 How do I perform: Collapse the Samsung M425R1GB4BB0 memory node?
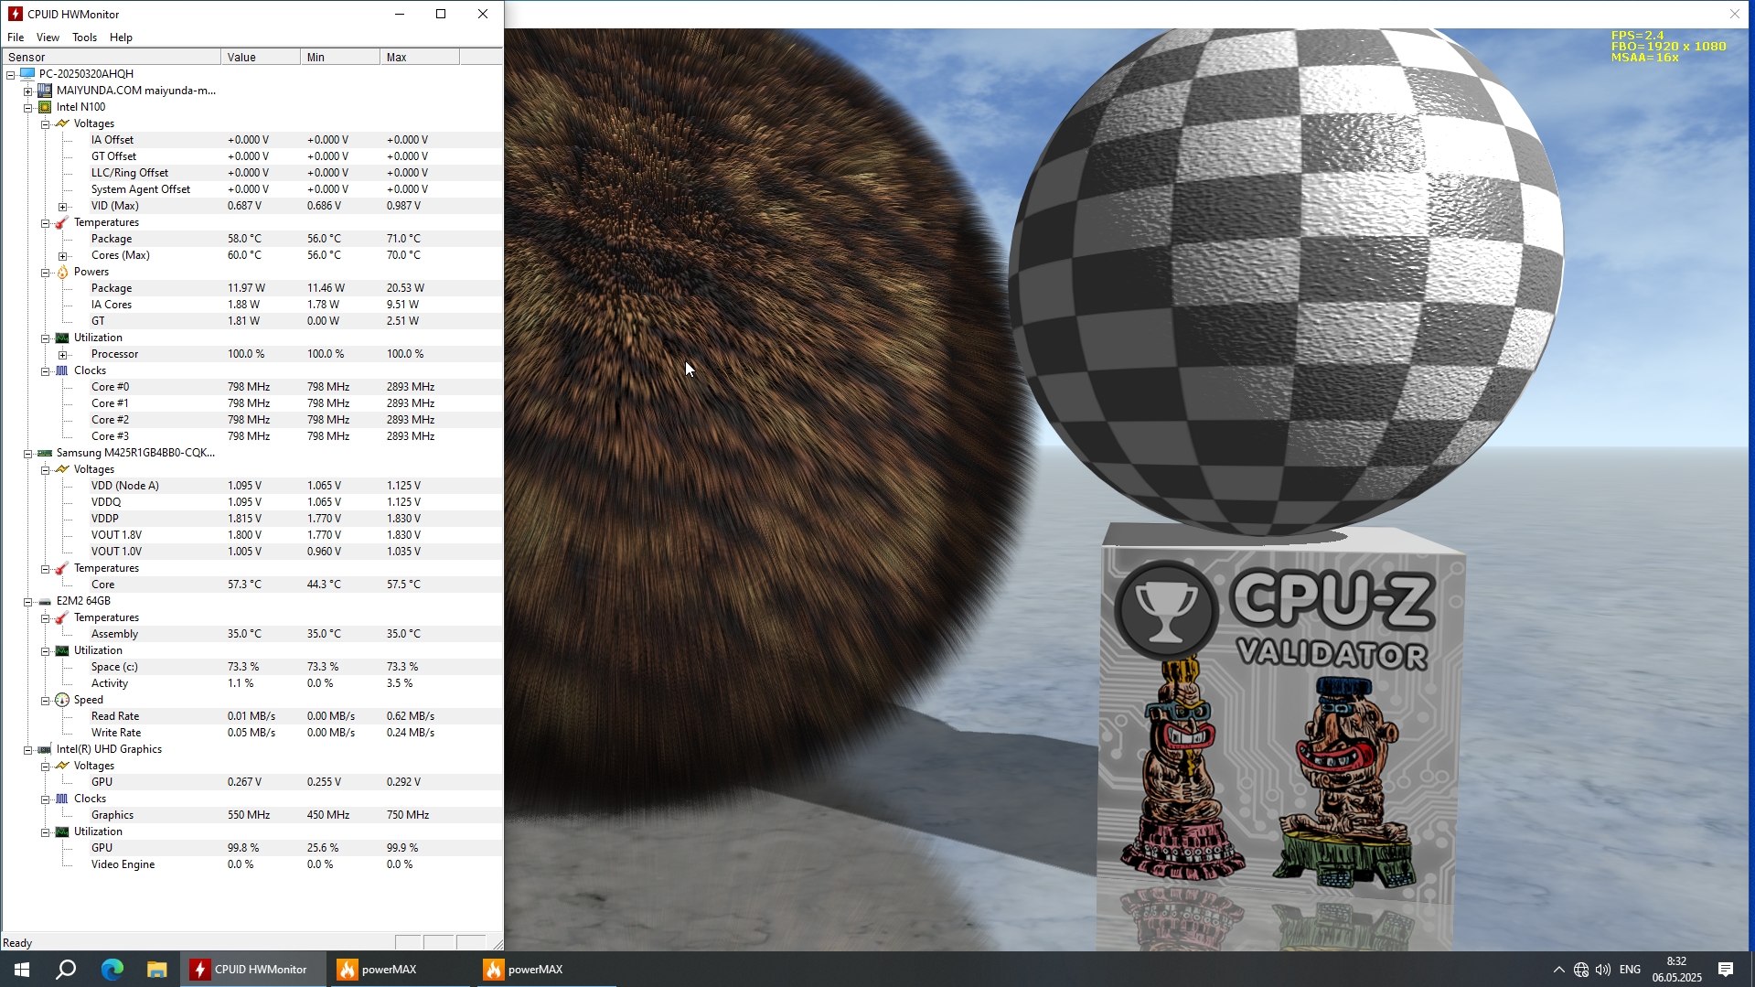click(28, 454)
